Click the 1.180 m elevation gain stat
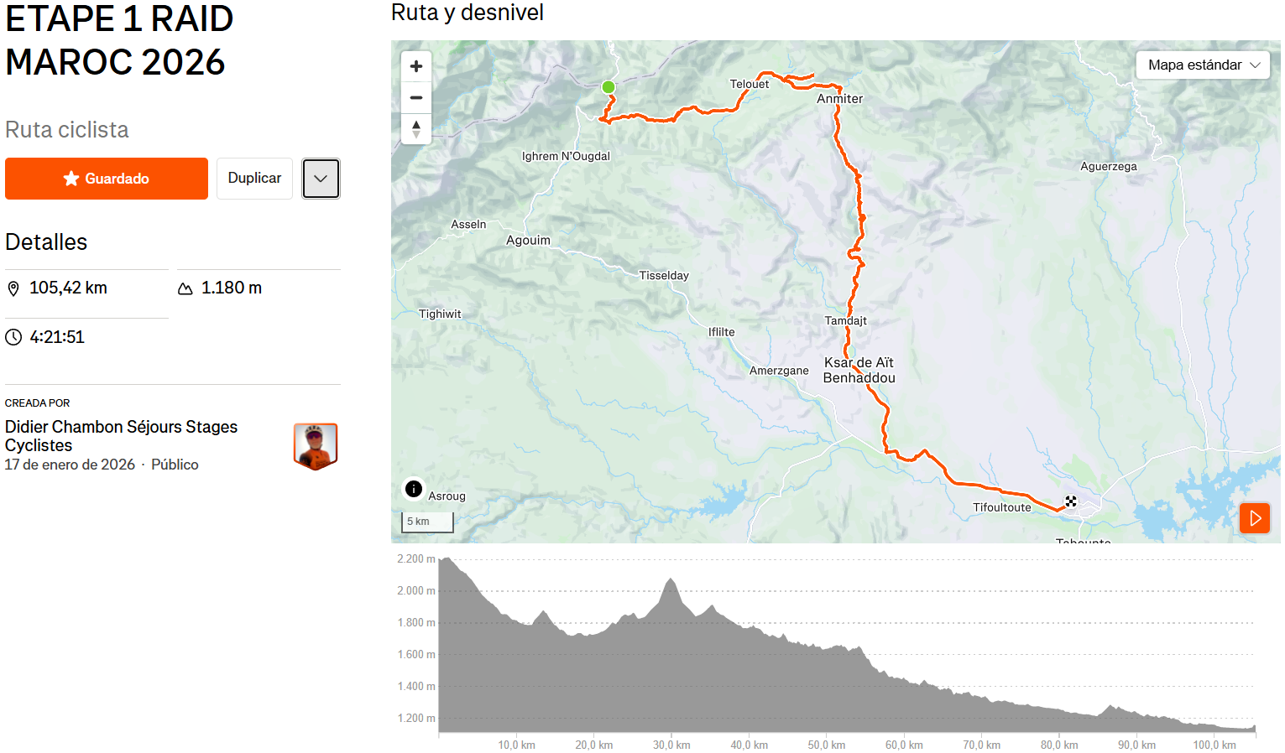Screen dimensions: 1285x753 231,288
